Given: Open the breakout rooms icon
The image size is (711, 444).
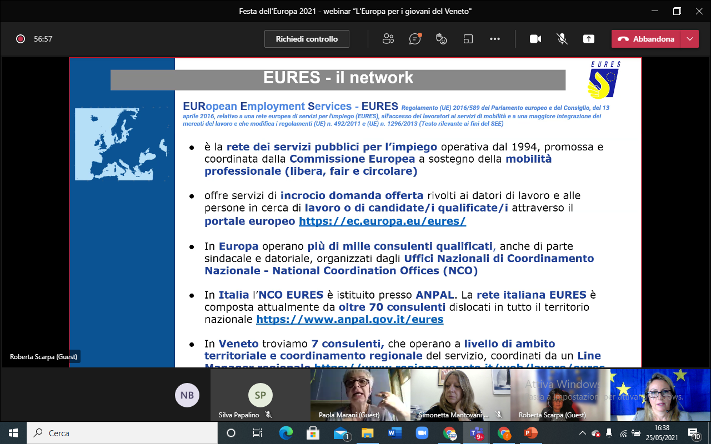Looking at the screenshot, I should point(468,39).
